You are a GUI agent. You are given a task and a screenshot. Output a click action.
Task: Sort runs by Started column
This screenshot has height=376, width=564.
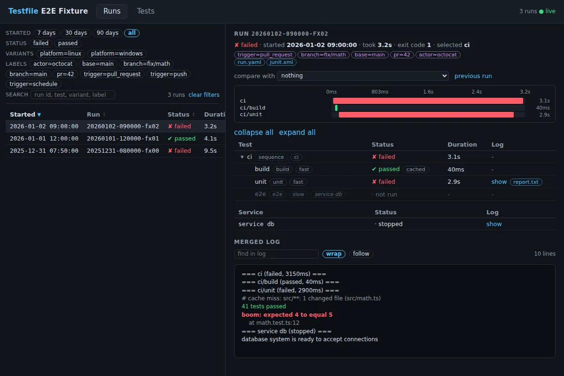(25, 115)
